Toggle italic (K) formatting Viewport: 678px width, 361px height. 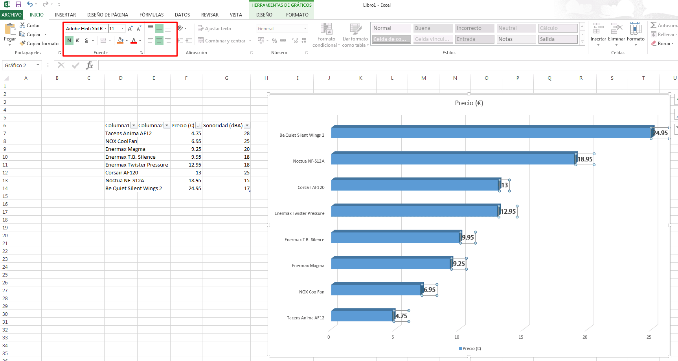[x=77, y=40]
